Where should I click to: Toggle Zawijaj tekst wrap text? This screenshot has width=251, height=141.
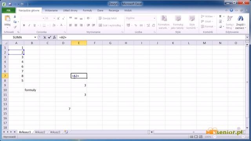107,18
